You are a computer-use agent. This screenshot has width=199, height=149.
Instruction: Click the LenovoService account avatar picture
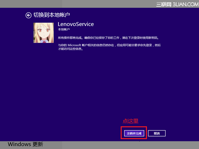coord(44,33)
